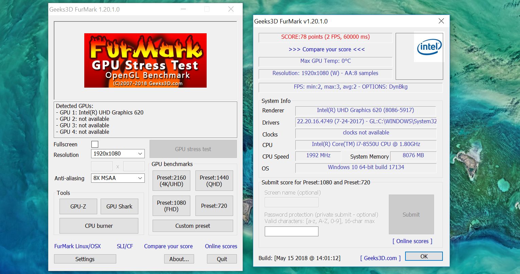The height and width of the screenshot is (274, 520).
Task: Click the custom height input field
Action: pos(134,166)
